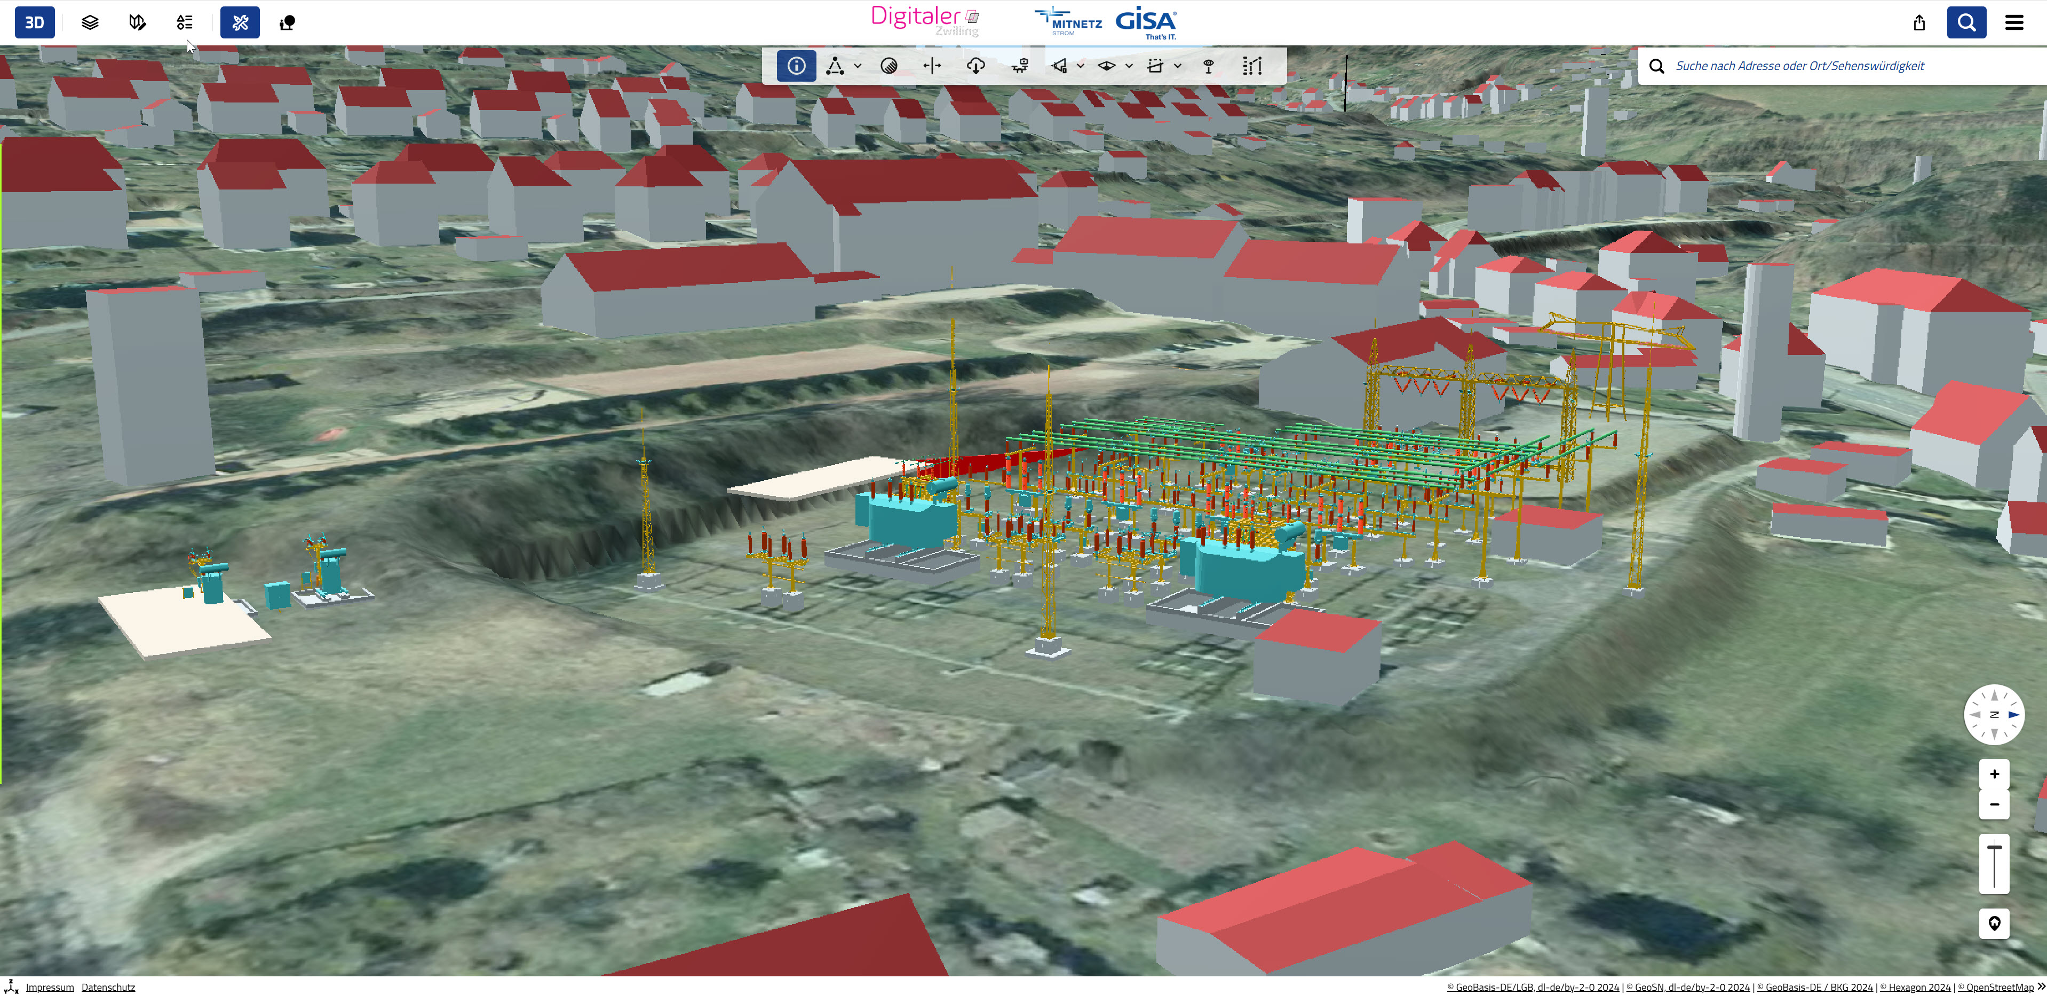Start the drone camera flight tool

1020,66
